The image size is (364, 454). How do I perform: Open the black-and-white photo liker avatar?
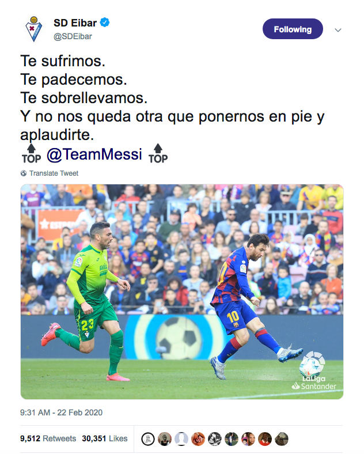point(215,439)
